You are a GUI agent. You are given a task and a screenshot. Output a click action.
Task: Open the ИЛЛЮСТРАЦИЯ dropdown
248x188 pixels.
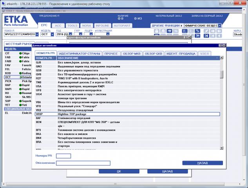(108, 34)
